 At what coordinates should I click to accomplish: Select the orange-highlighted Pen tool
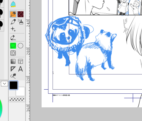click(x=13, y=14)
